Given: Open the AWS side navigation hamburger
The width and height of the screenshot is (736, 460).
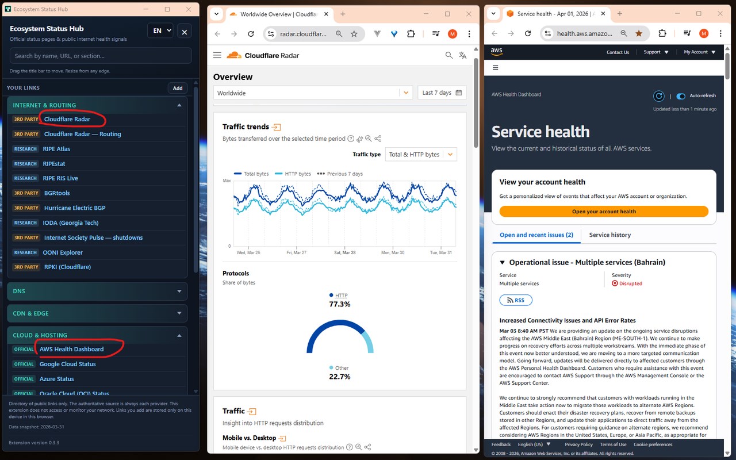Looking at the screenshot, I should pos(496,67).
